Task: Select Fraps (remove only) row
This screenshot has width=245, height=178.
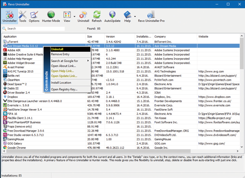Action: (121, 127)
